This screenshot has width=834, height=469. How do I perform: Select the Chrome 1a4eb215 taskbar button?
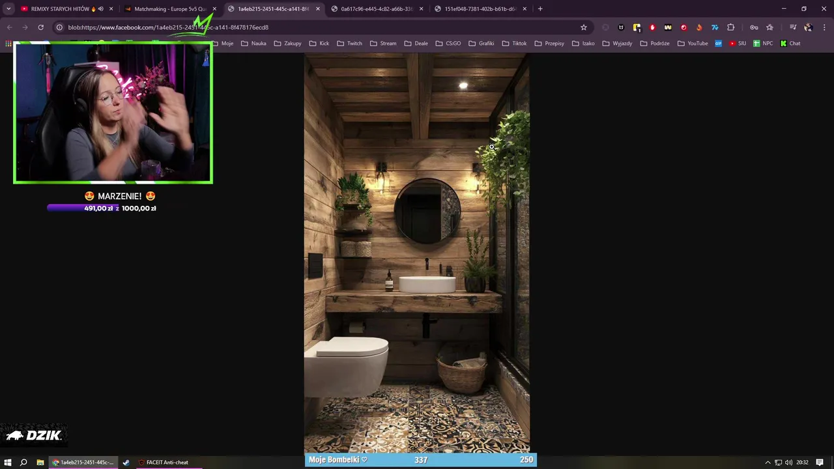(83, 462)
